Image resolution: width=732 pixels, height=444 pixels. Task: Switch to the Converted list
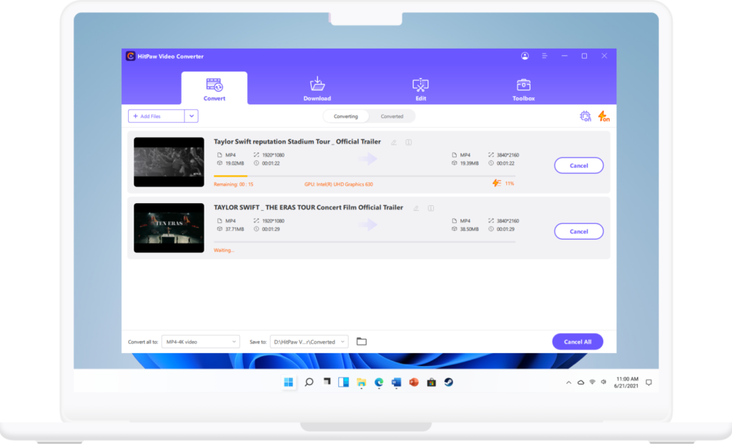(392, 117)
